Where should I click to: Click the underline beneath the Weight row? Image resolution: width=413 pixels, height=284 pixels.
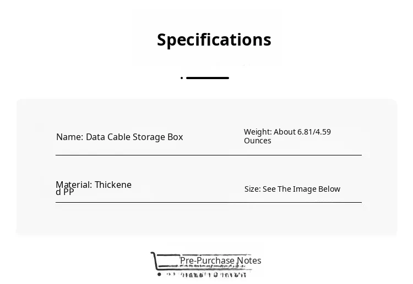pyautogui.click(x=302, y=155)
